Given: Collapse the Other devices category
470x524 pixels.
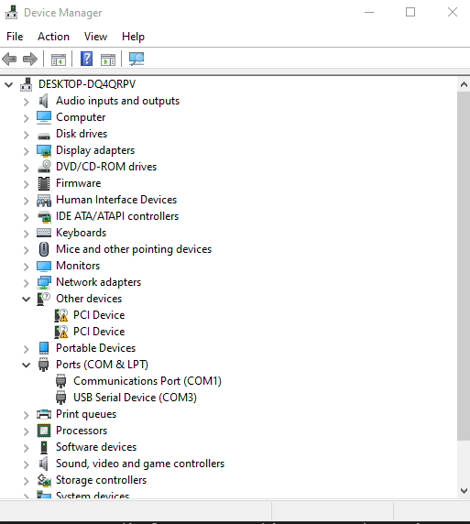Looking at the screenshot, I should click(26, 299).
